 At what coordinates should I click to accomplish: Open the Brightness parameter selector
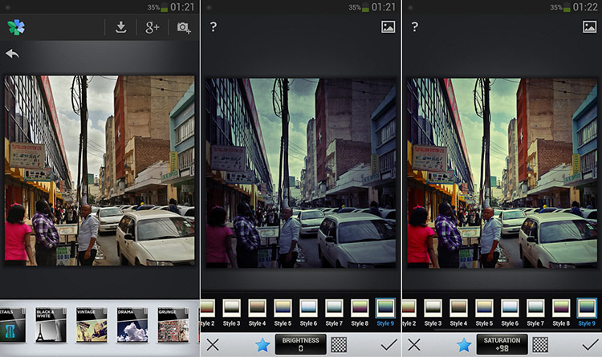pos(300,344)
